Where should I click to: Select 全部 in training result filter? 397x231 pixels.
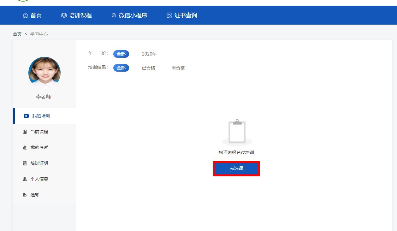(x=121, y=68)
